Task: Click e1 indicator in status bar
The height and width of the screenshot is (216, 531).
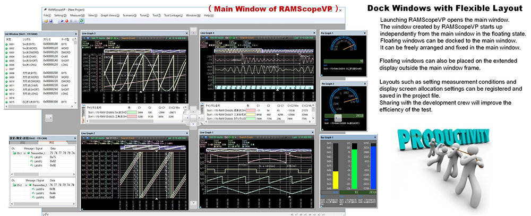Action: (x=324, y=214)
